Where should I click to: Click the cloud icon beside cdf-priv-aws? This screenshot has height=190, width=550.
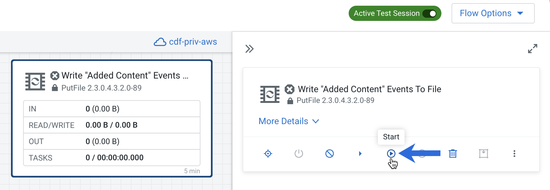pyautogui.click(x=160, y=42)
